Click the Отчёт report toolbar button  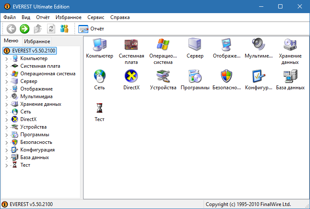[91, 29]
